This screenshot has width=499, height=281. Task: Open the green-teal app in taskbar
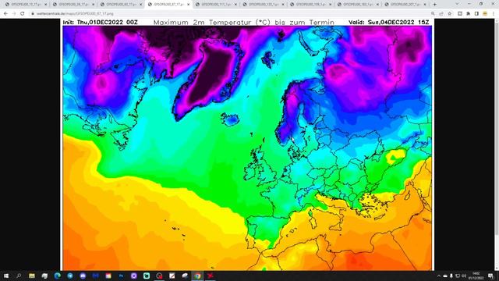(147, 276)
